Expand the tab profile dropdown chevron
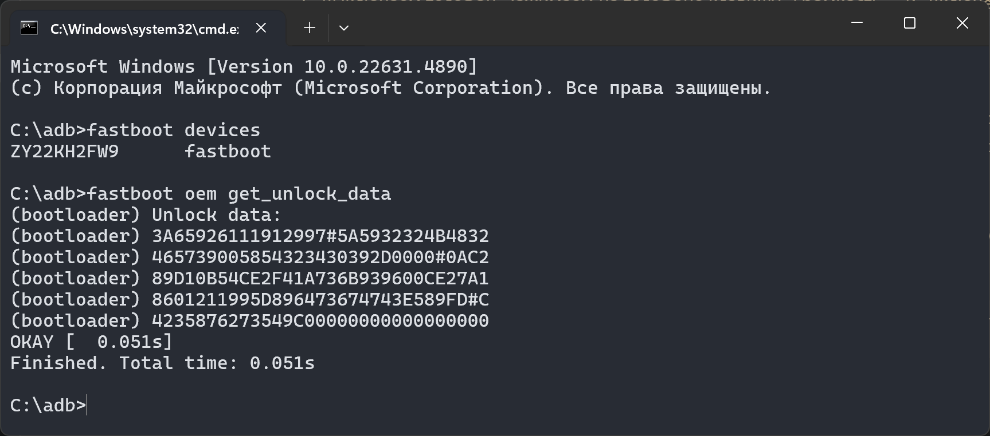Viewport: 990px width, 436px height. tap(344, 28)
